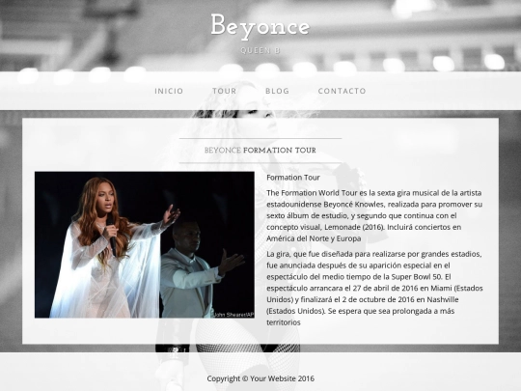
Task: Click the BEYONCE FORMATION TOUR heading
Action: pyautogui.click(x=260, y=151)
